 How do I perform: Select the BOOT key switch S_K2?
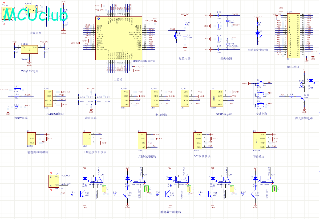[x=17, y=90]
